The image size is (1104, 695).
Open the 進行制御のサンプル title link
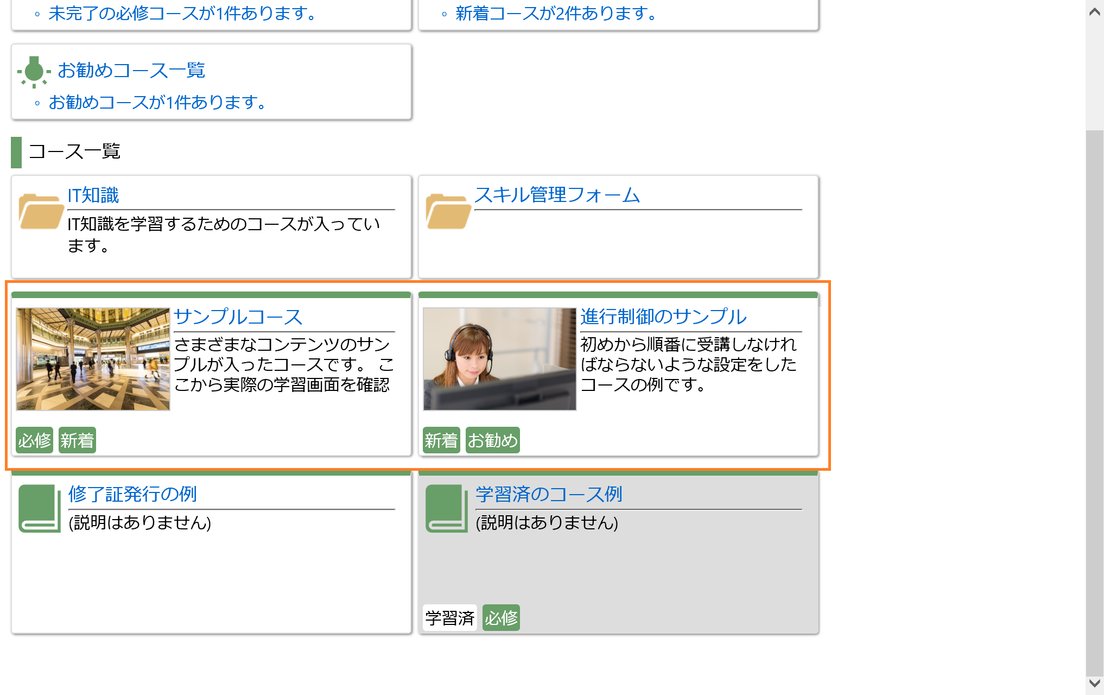point(664,317)
